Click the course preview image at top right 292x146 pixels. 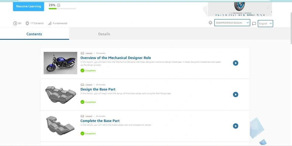(x=240, y=8)
